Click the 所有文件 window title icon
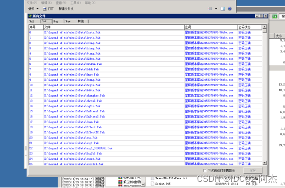Screen dimensions: 285x188 click(30, 16)
